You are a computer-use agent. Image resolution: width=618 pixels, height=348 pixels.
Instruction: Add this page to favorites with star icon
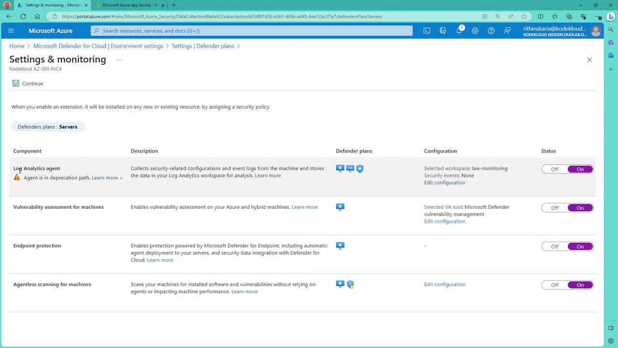tap(524, 16)
